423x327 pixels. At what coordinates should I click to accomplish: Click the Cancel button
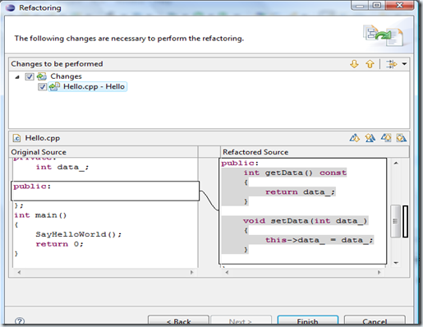[375, 321]
